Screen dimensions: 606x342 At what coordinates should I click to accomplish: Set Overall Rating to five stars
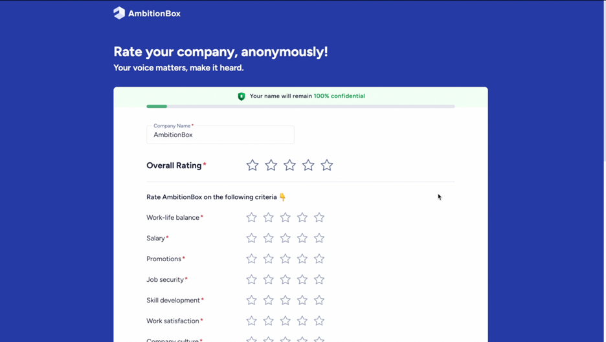point(327,166)
